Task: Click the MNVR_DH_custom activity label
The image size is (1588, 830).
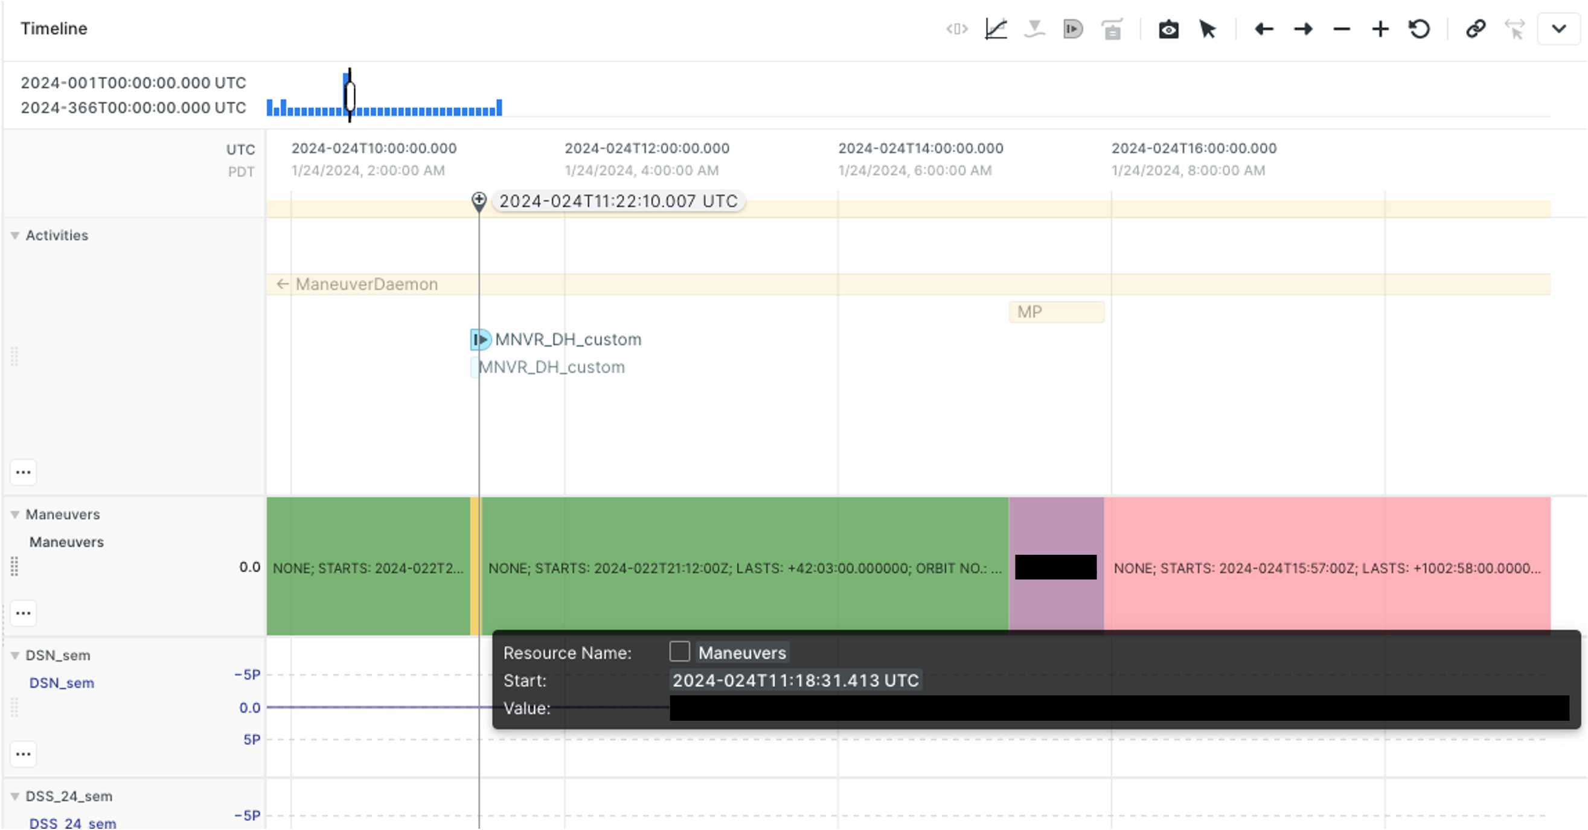Action: pyautogui.click(x=568, y=339)
